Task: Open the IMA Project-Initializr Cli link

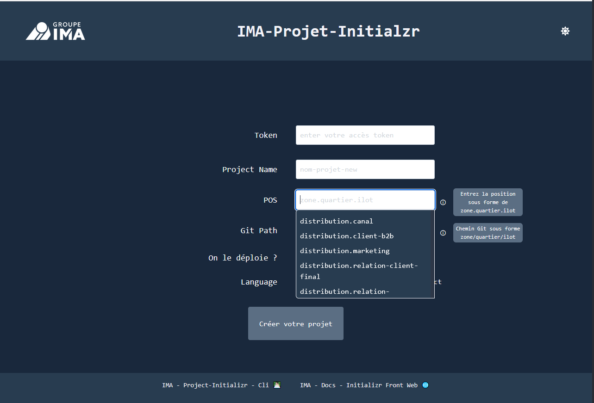Action: (x=215, y=385)
